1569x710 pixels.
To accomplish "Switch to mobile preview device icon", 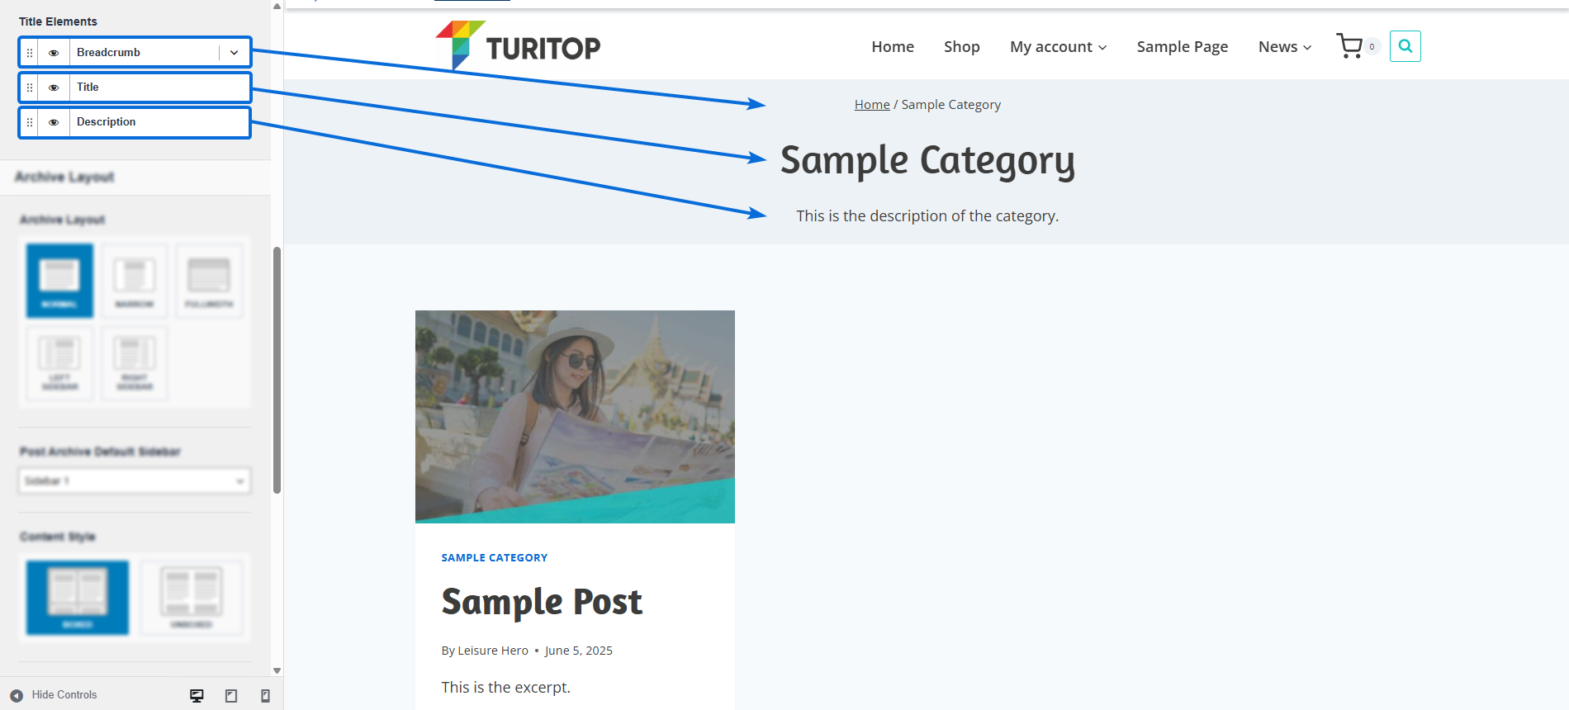I will [265, 695].
